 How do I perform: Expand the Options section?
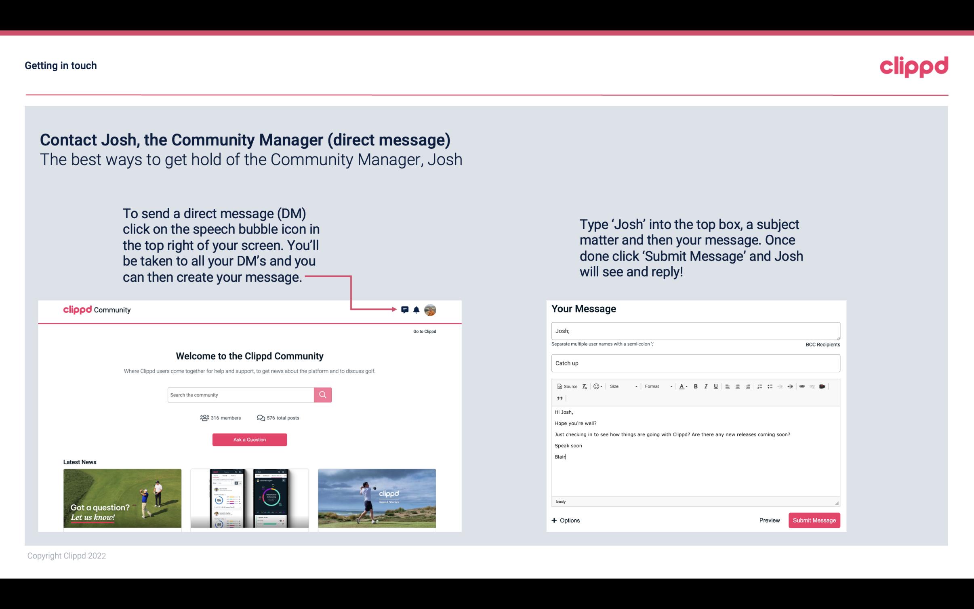(566, 520)
